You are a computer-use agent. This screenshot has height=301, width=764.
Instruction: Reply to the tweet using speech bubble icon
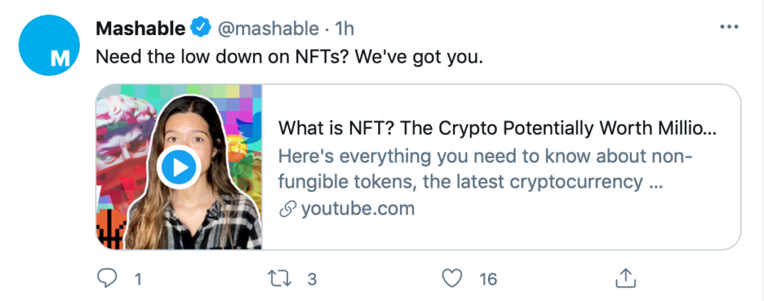[108, 279]
